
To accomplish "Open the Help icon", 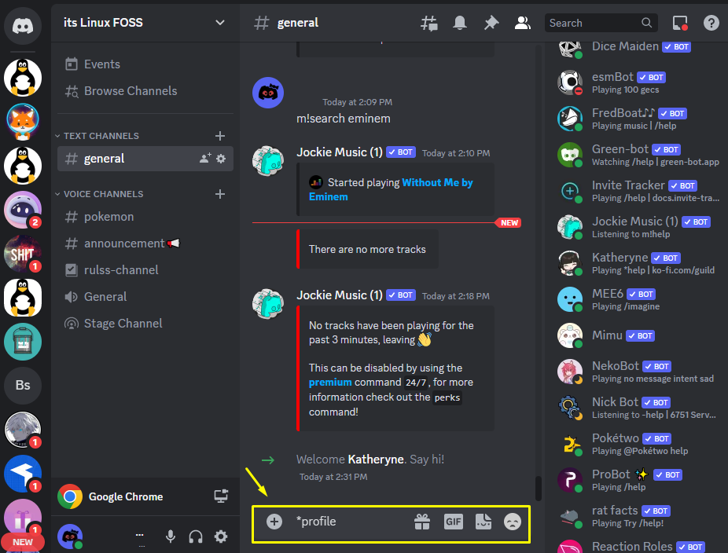I will [x=711, y=23].
